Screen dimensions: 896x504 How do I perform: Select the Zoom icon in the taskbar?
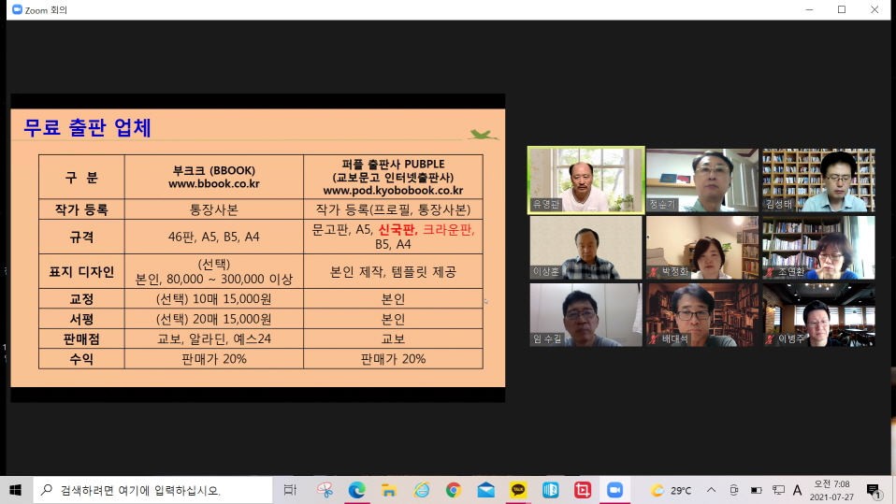614,490
